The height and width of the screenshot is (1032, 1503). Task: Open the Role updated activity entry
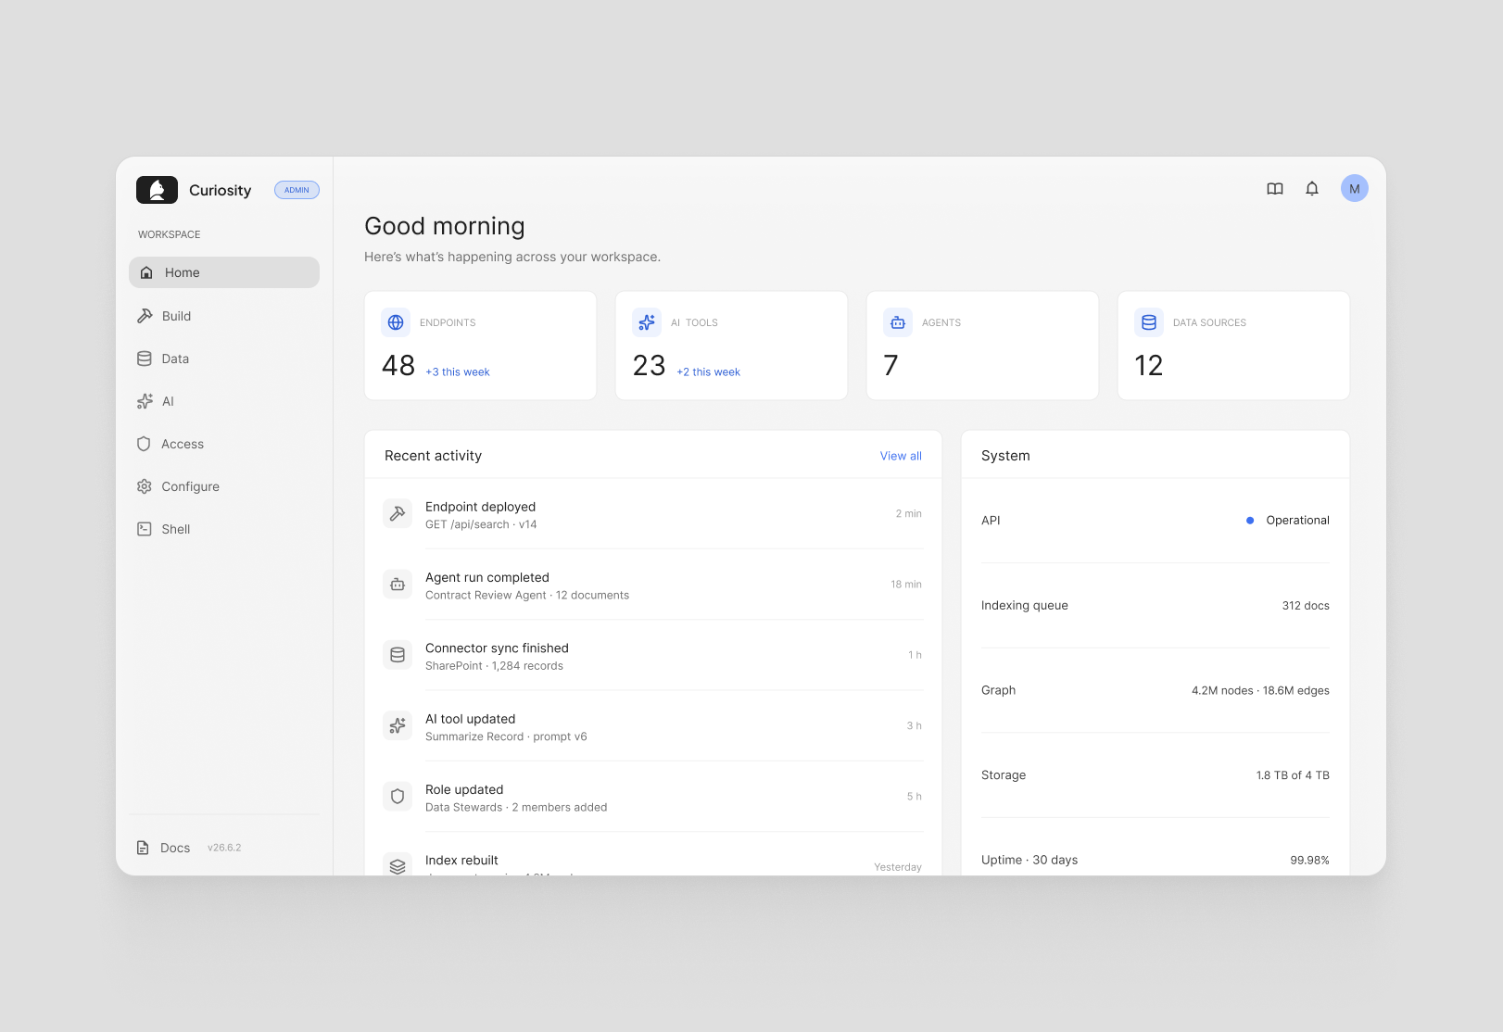click(x=653, y=797)
